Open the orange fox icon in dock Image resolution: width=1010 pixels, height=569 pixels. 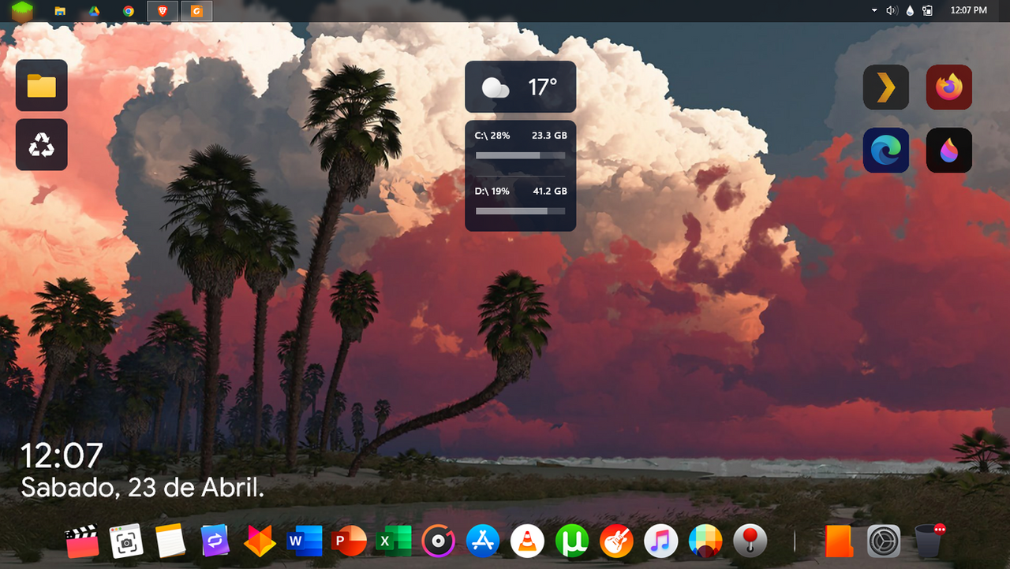260,541
